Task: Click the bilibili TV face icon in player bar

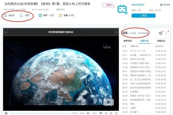Action: coord(111,113)
